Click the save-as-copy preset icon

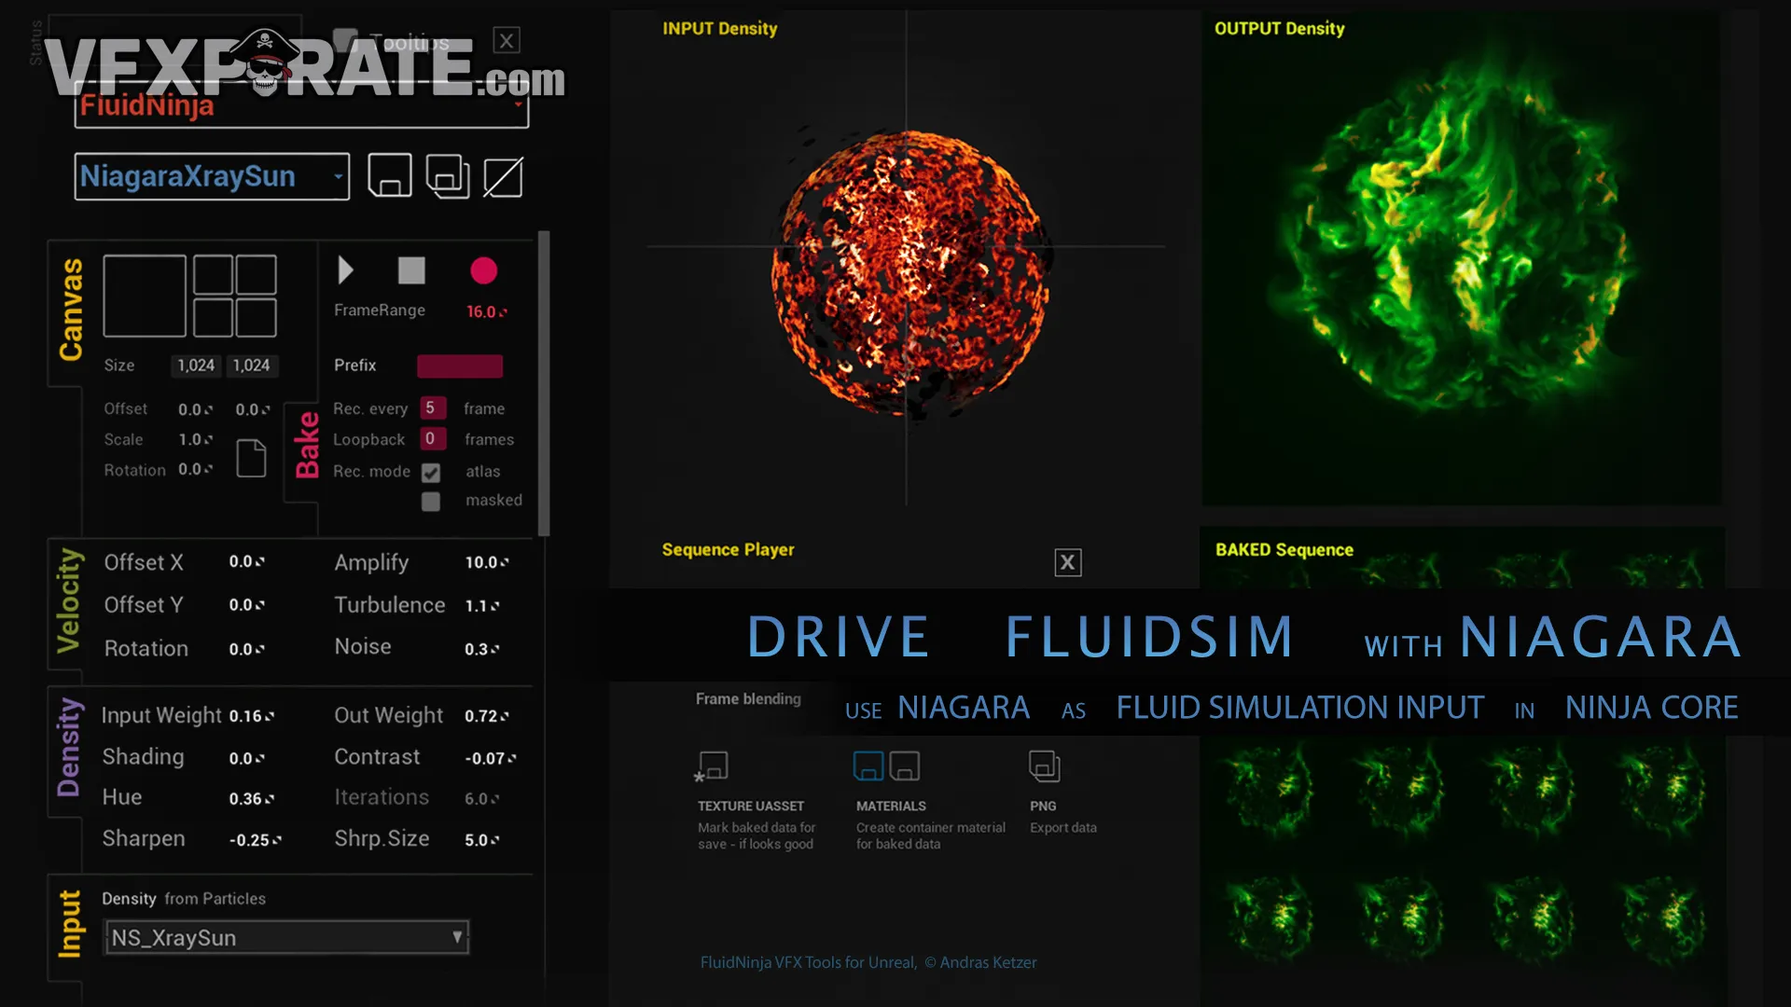[x=448, y=176]
